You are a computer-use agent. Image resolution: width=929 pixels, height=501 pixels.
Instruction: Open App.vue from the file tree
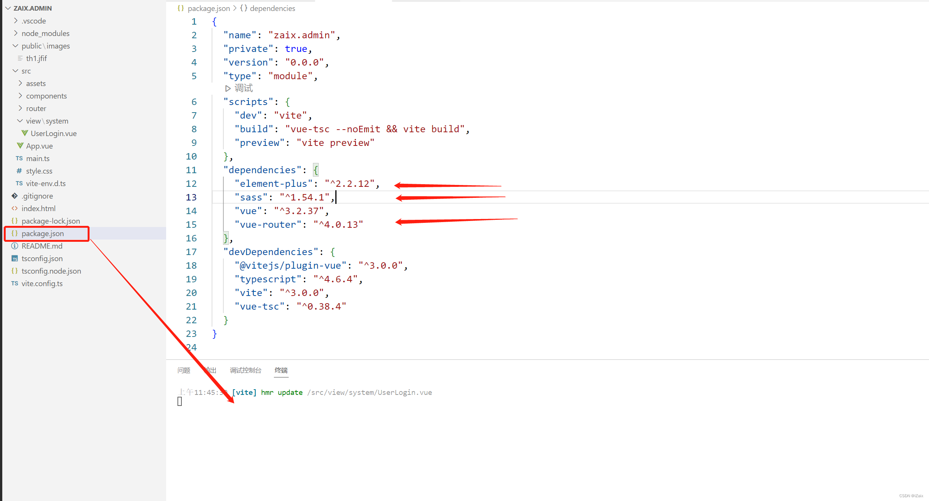tap(39, 146)
